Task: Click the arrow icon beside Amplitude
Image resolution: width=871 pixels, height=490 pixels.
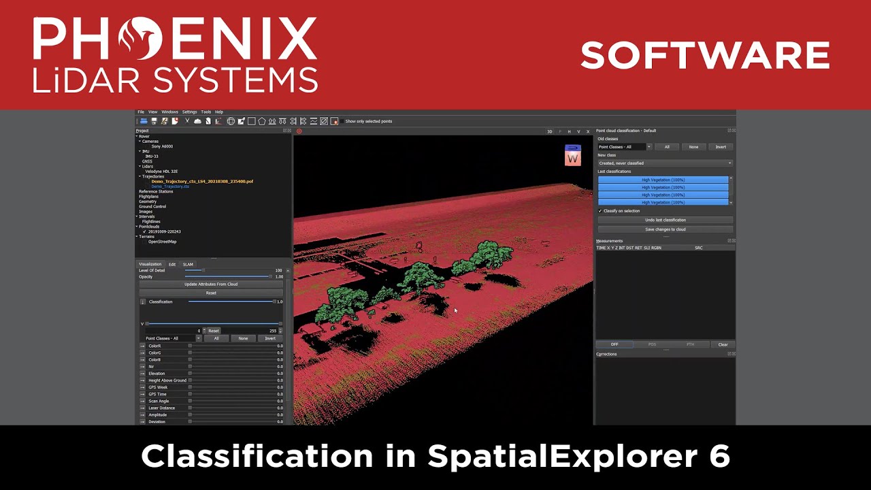Action: point(143,414)
